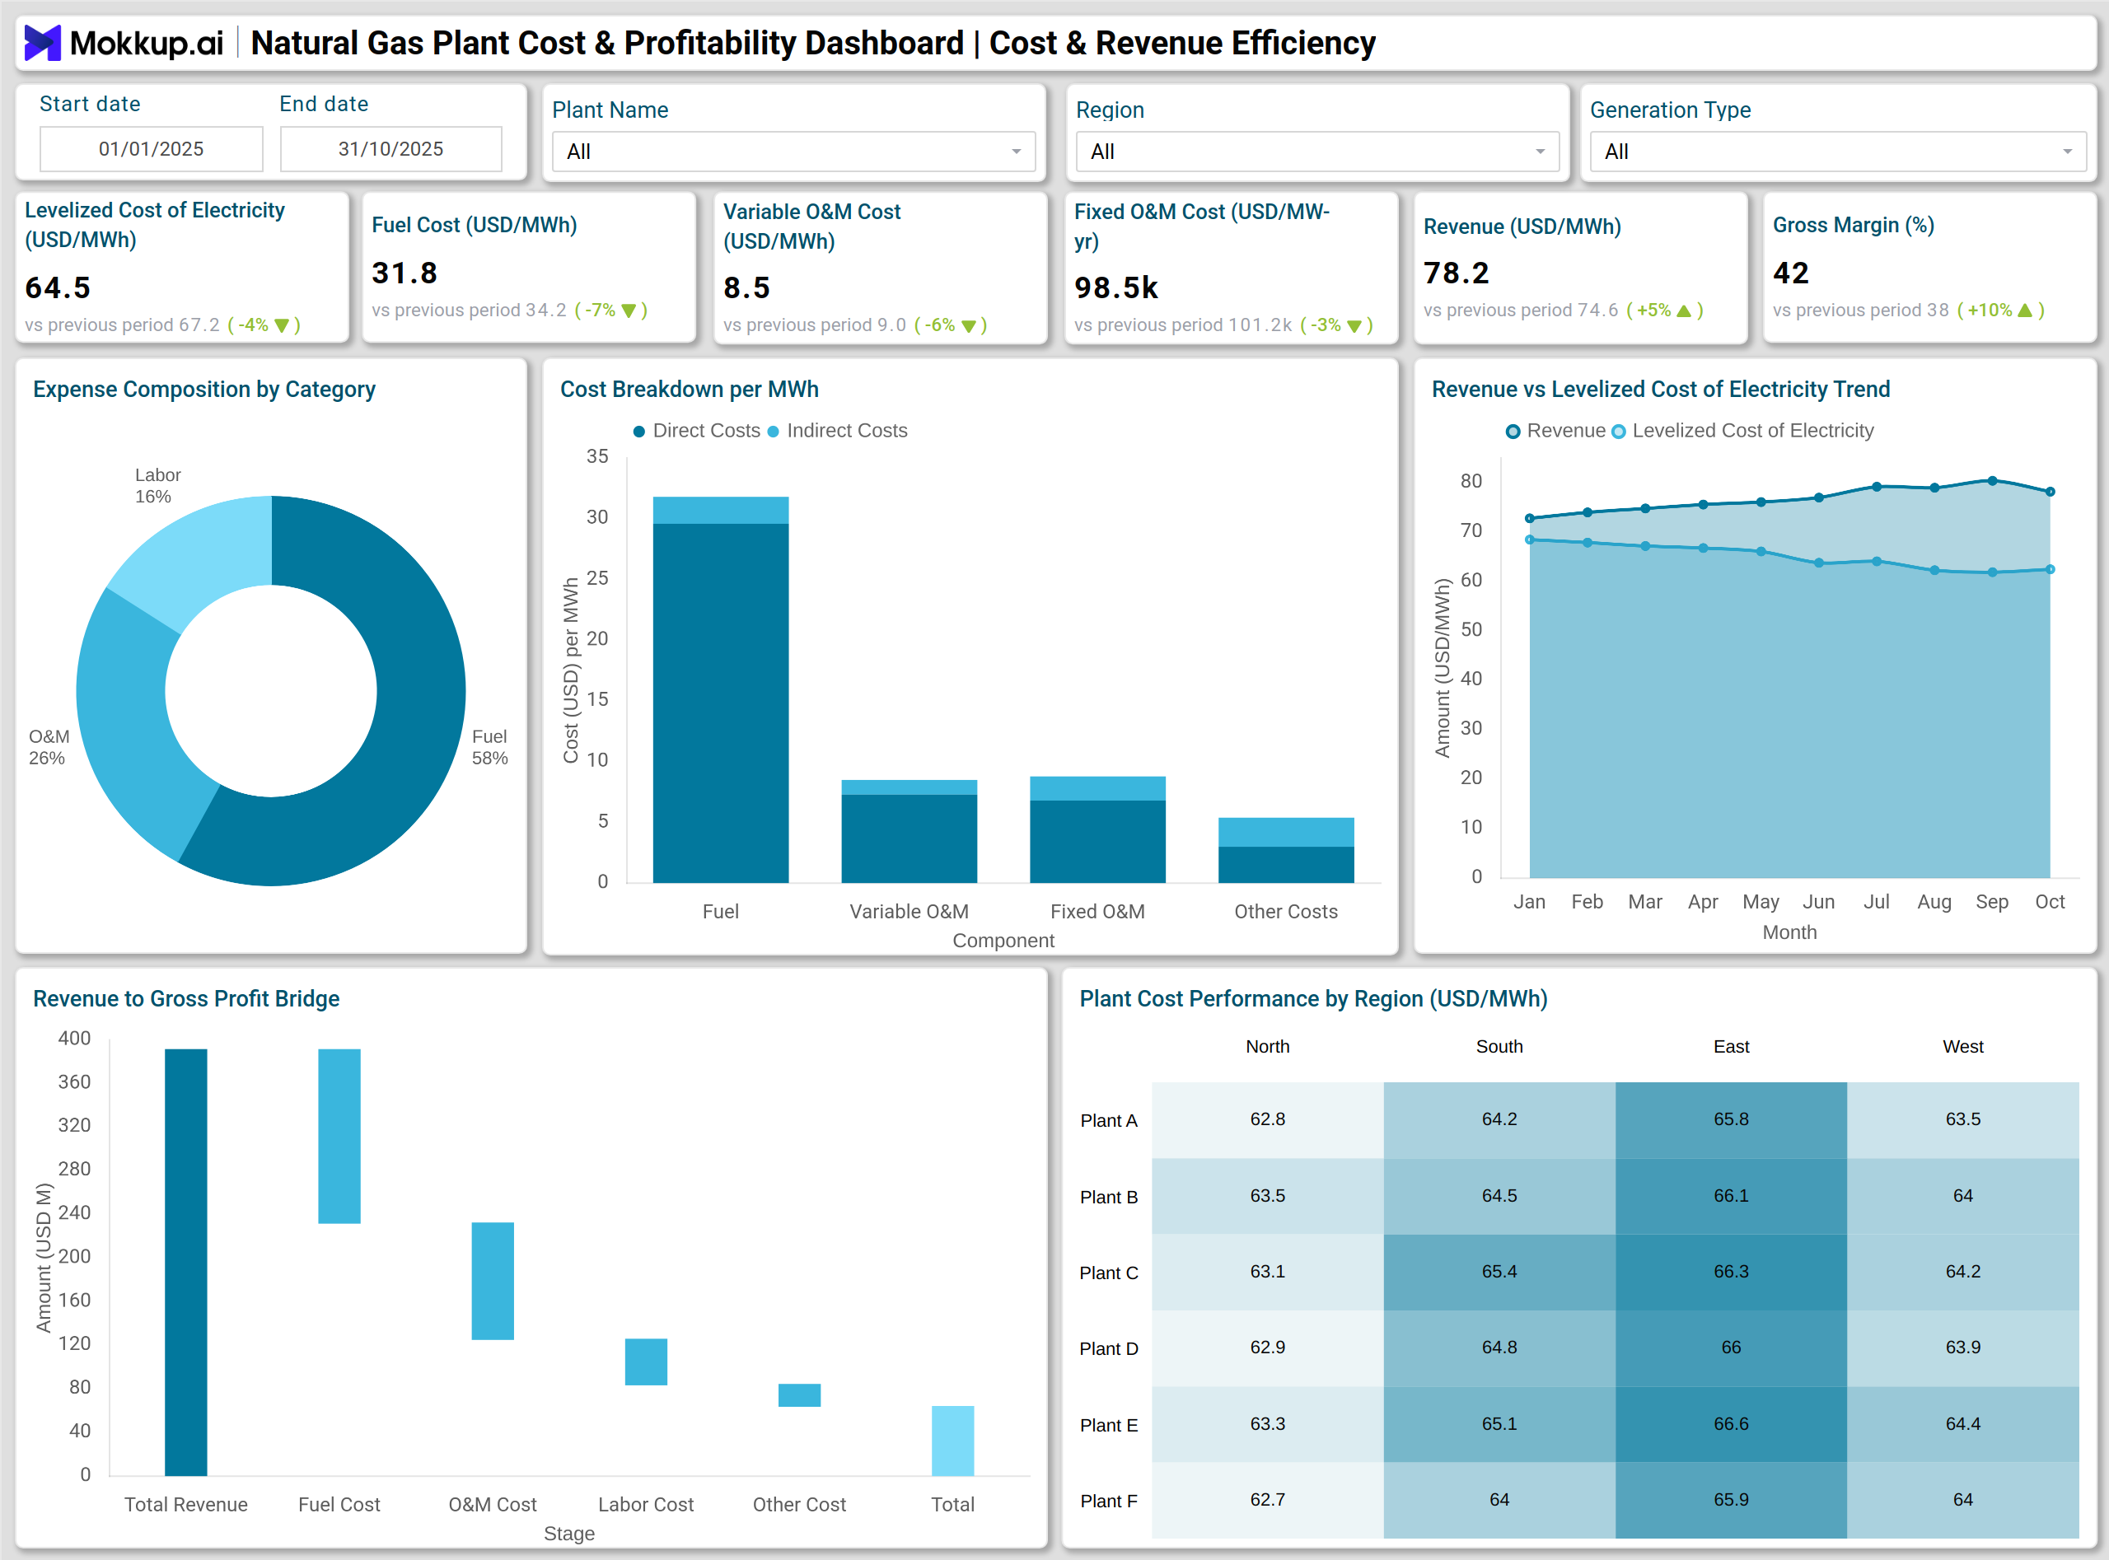Image resolution: width=2109 pixels, height=1560 pixels.
Task: Click the Variable O&M value 8.5
Action: (x=747, y=288)
